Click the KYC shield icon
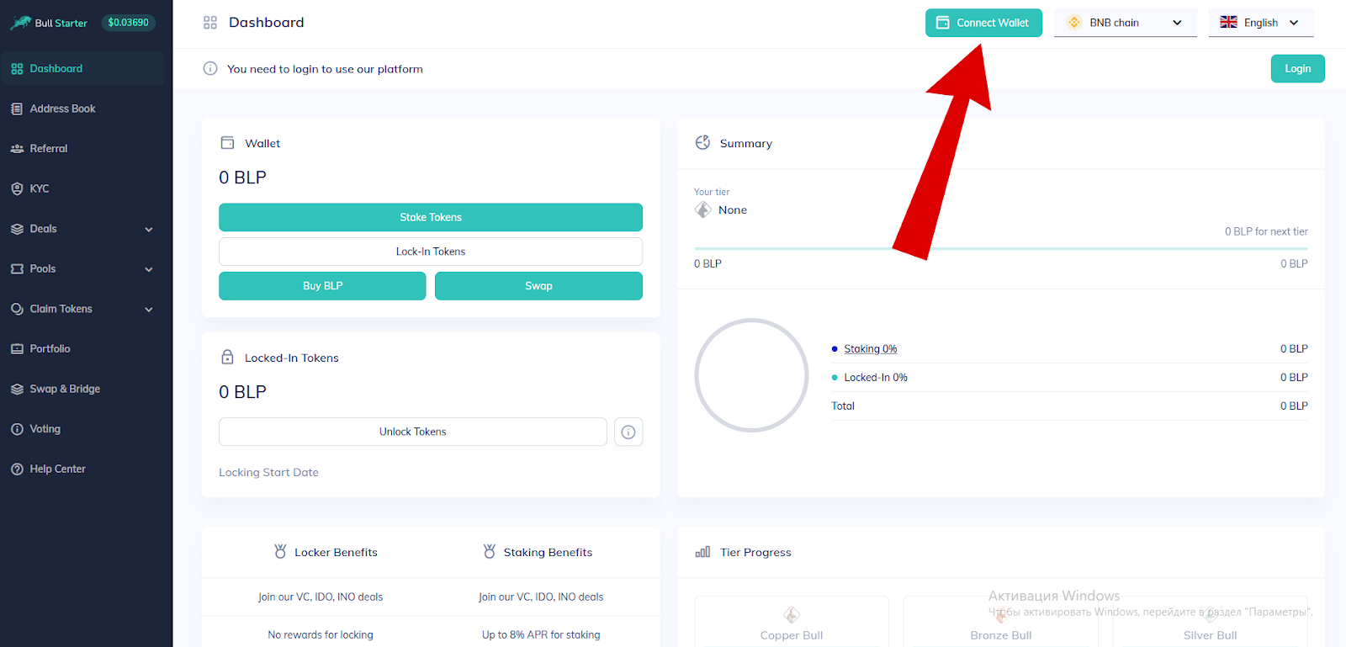 coord(17,188)
